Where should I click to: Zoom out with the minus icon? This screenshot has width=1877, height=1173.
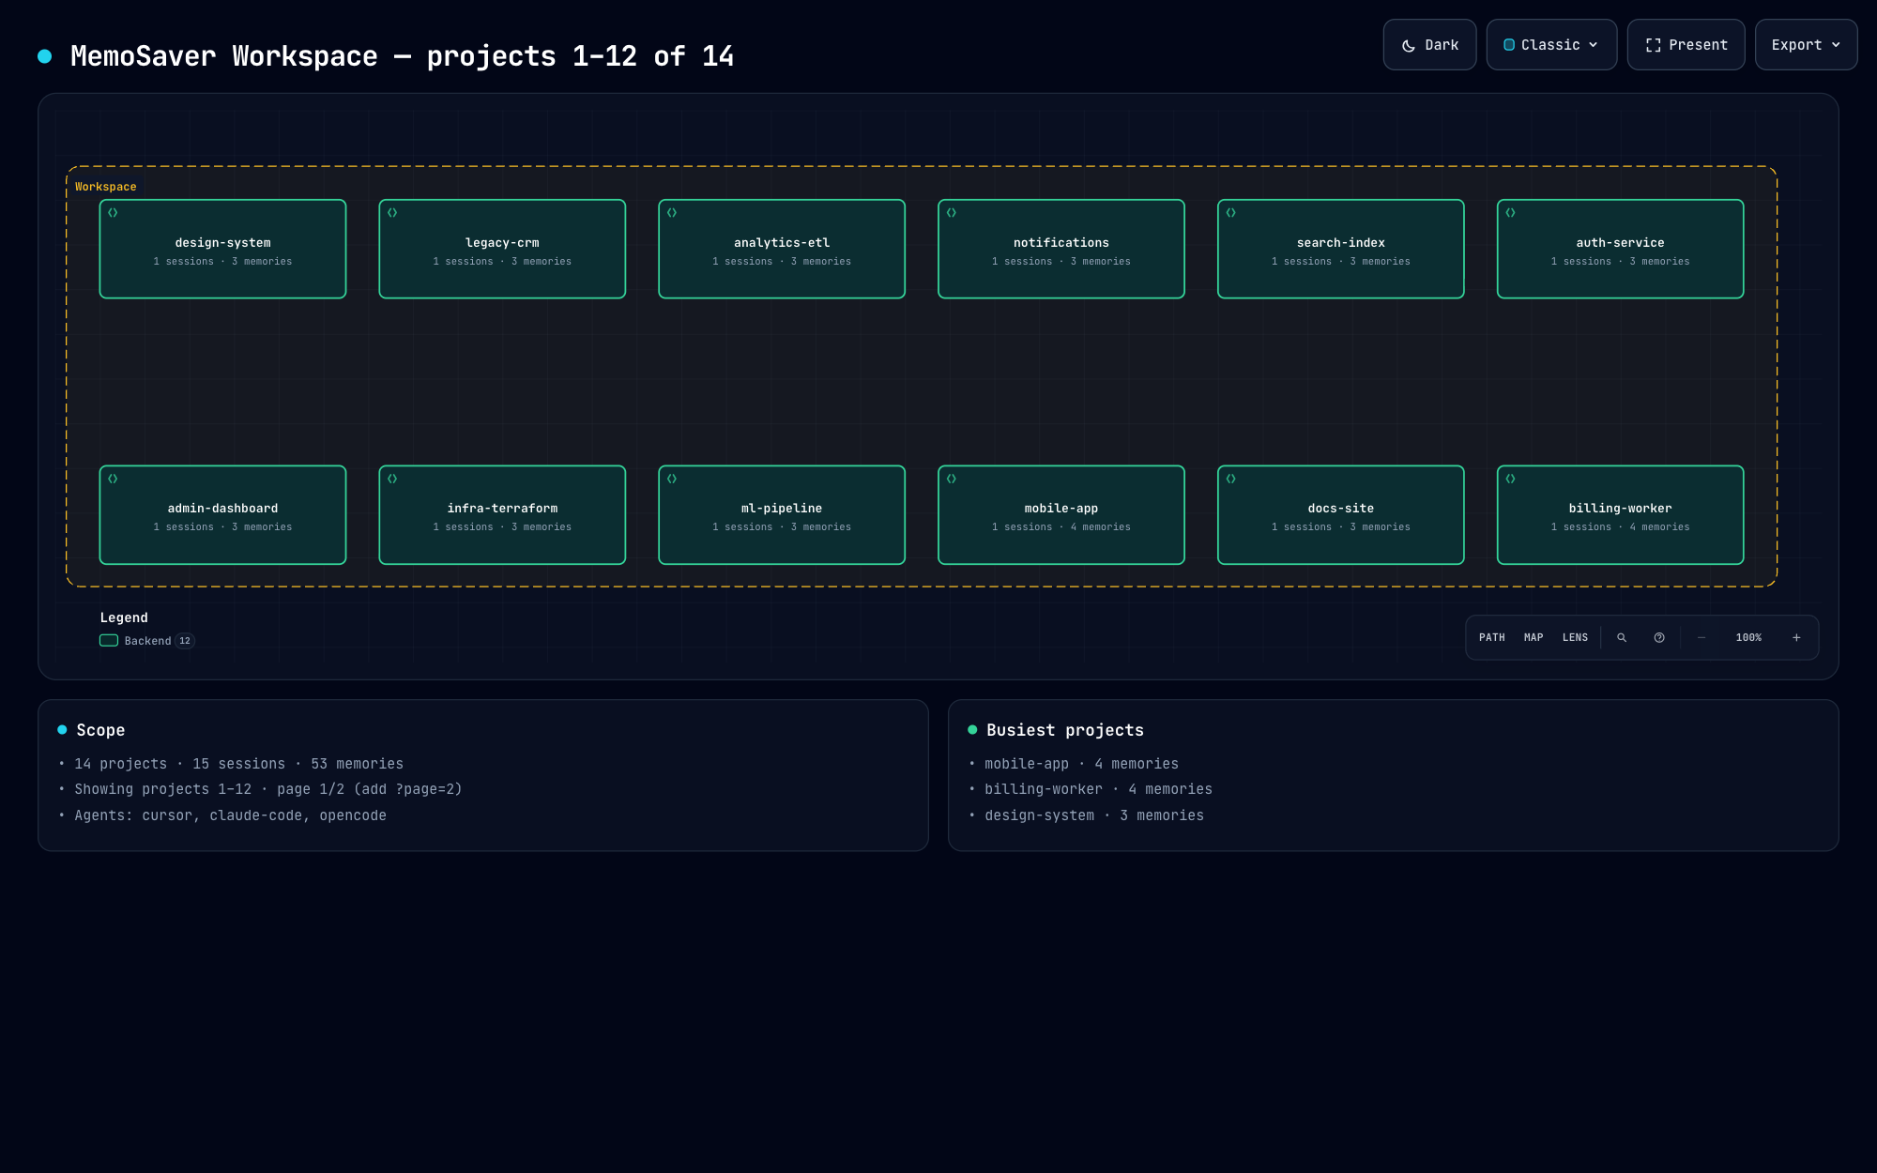[1702, 638]
